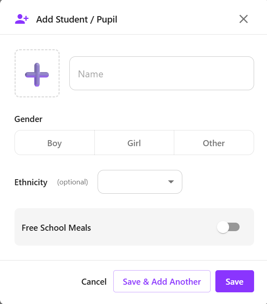
Task: Cancel adding the student
Action: pos(94,281)
